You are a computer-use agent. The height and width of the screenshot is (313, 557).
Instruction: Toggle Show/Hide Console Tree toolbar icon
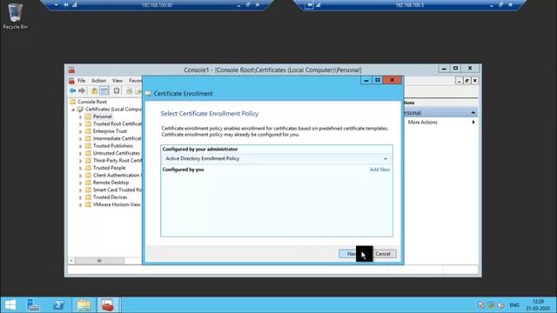click(104, 90)
